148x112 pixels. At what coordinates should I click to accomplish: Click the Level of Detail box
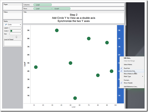(13, 43)
